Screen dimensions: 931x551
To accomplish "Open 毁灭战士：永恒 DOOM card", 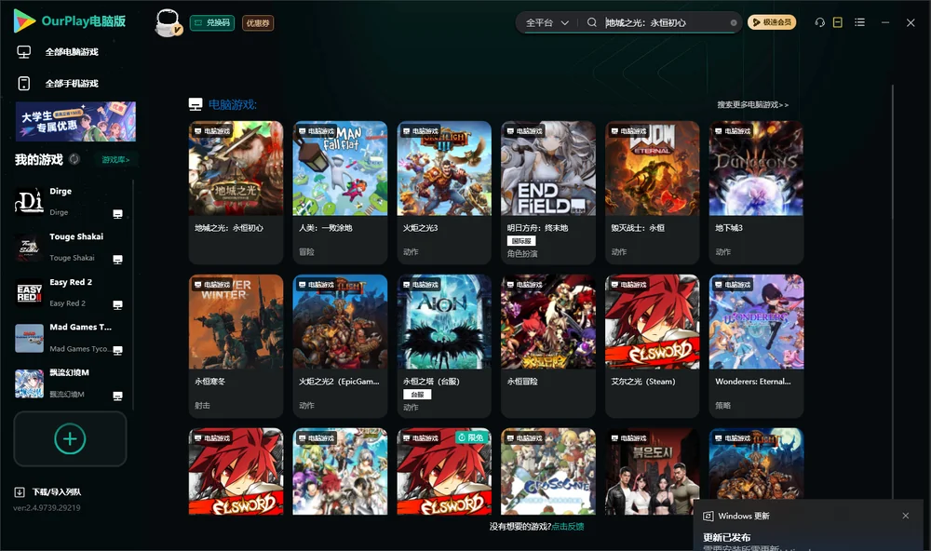I will pos(652,192).
